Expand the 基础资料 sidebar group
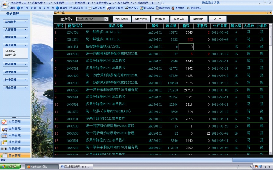Image resolution: width=273 pixels, height=170 pixels. [15, 22]
